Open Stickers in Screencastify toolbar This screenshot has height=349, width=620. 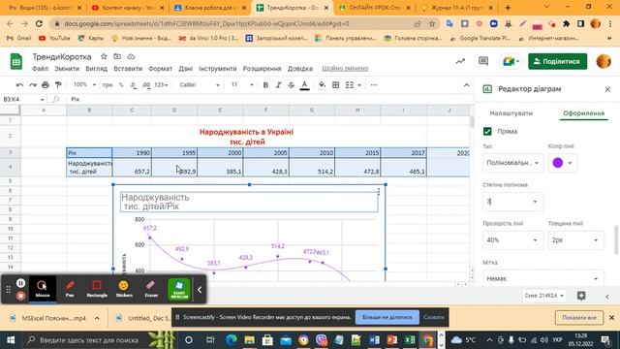(124, 289)
